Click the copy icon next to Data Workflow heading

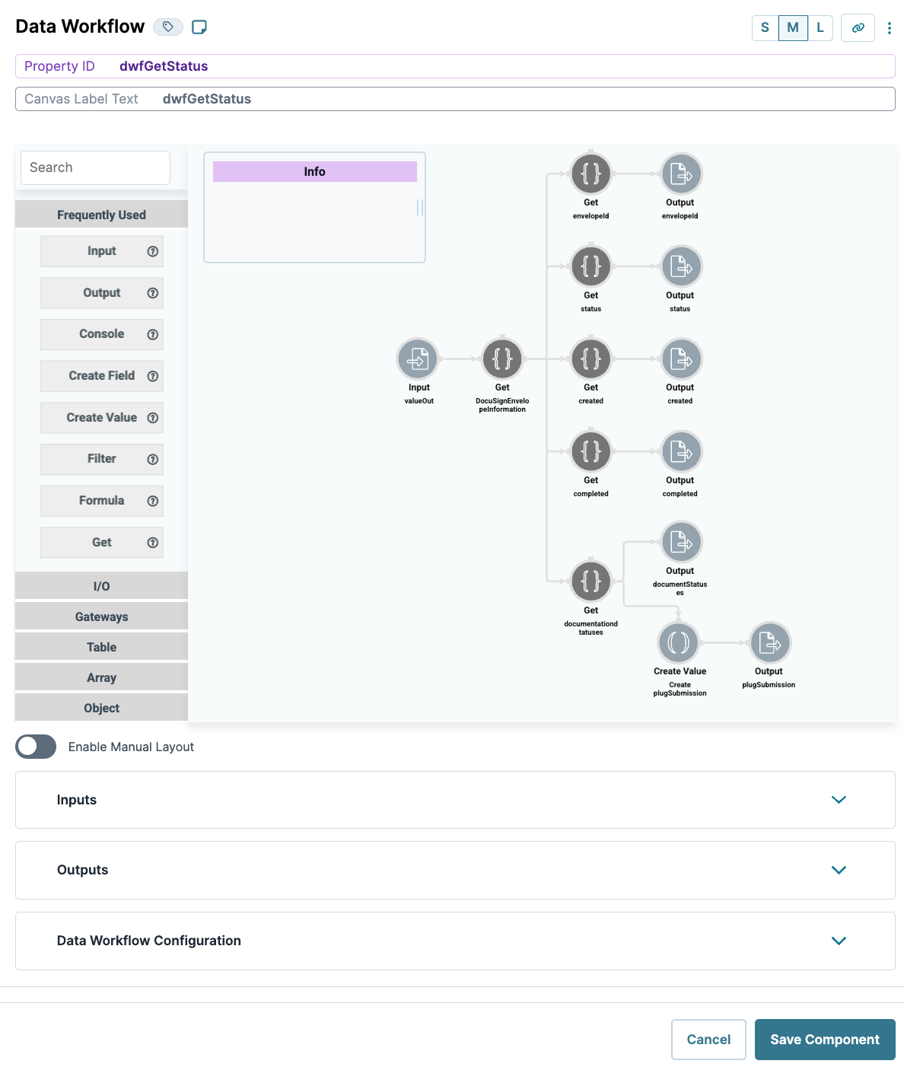click(x=199, y=27)
